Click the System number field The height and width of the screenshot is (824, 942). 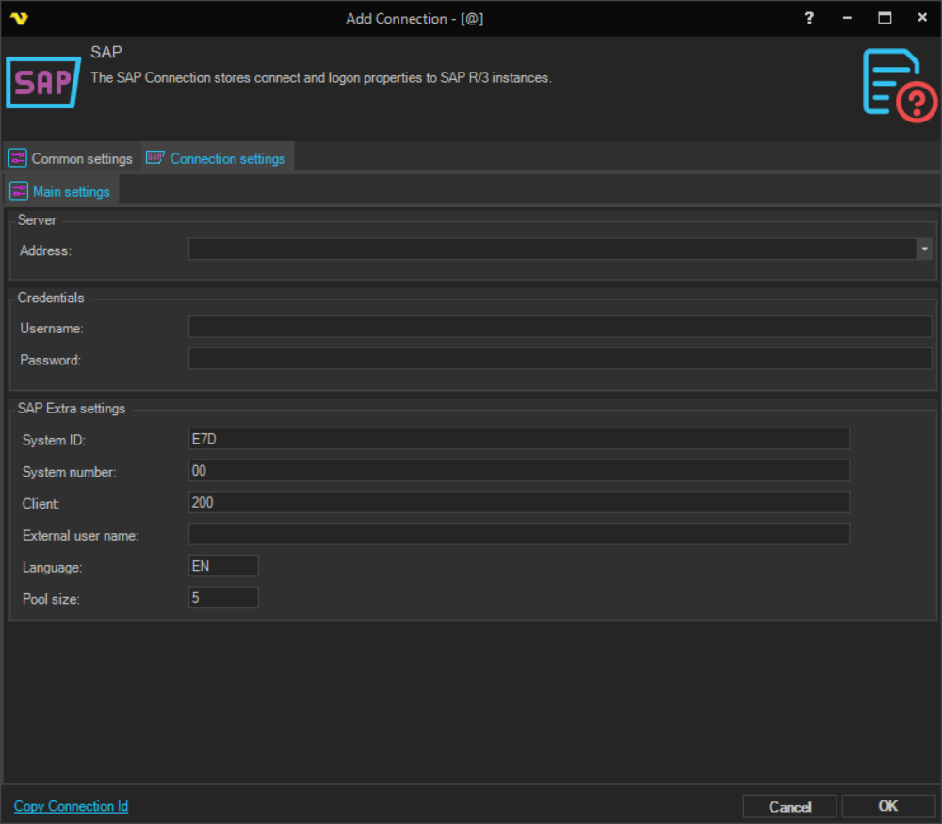pos(518,471)
